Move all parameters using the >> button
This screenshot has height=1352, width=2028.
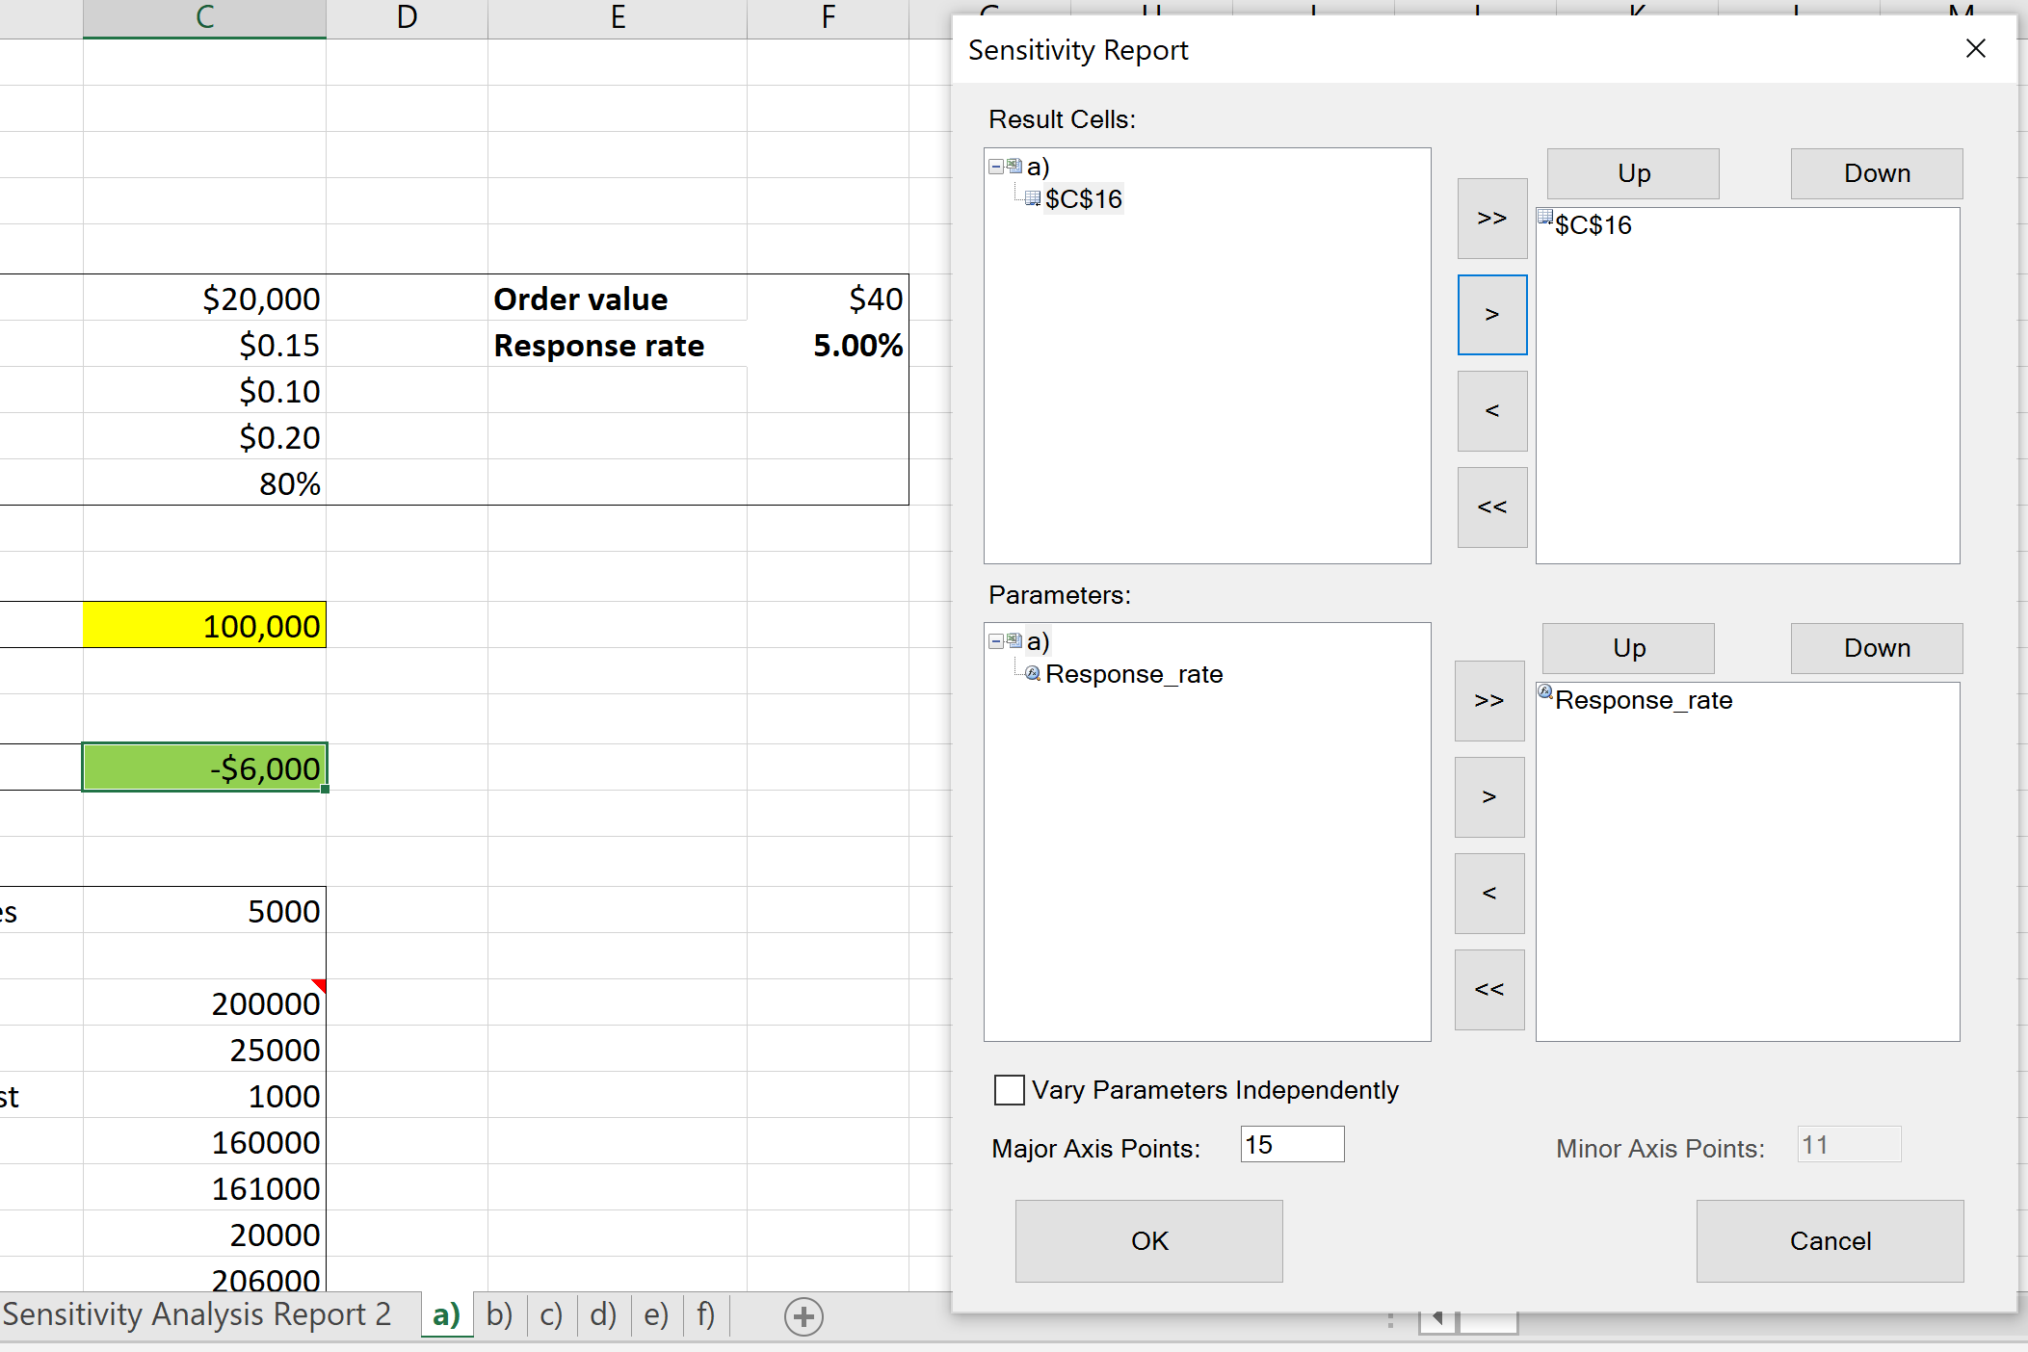click(x=1488, y=701)
